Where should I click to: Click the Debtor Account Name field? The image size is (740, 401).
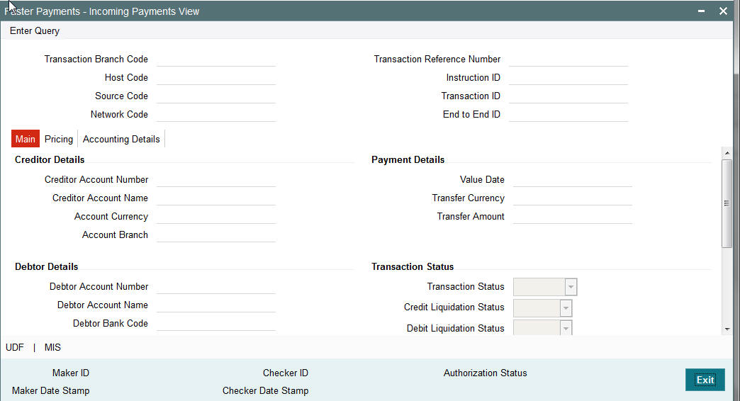[215, 305]
